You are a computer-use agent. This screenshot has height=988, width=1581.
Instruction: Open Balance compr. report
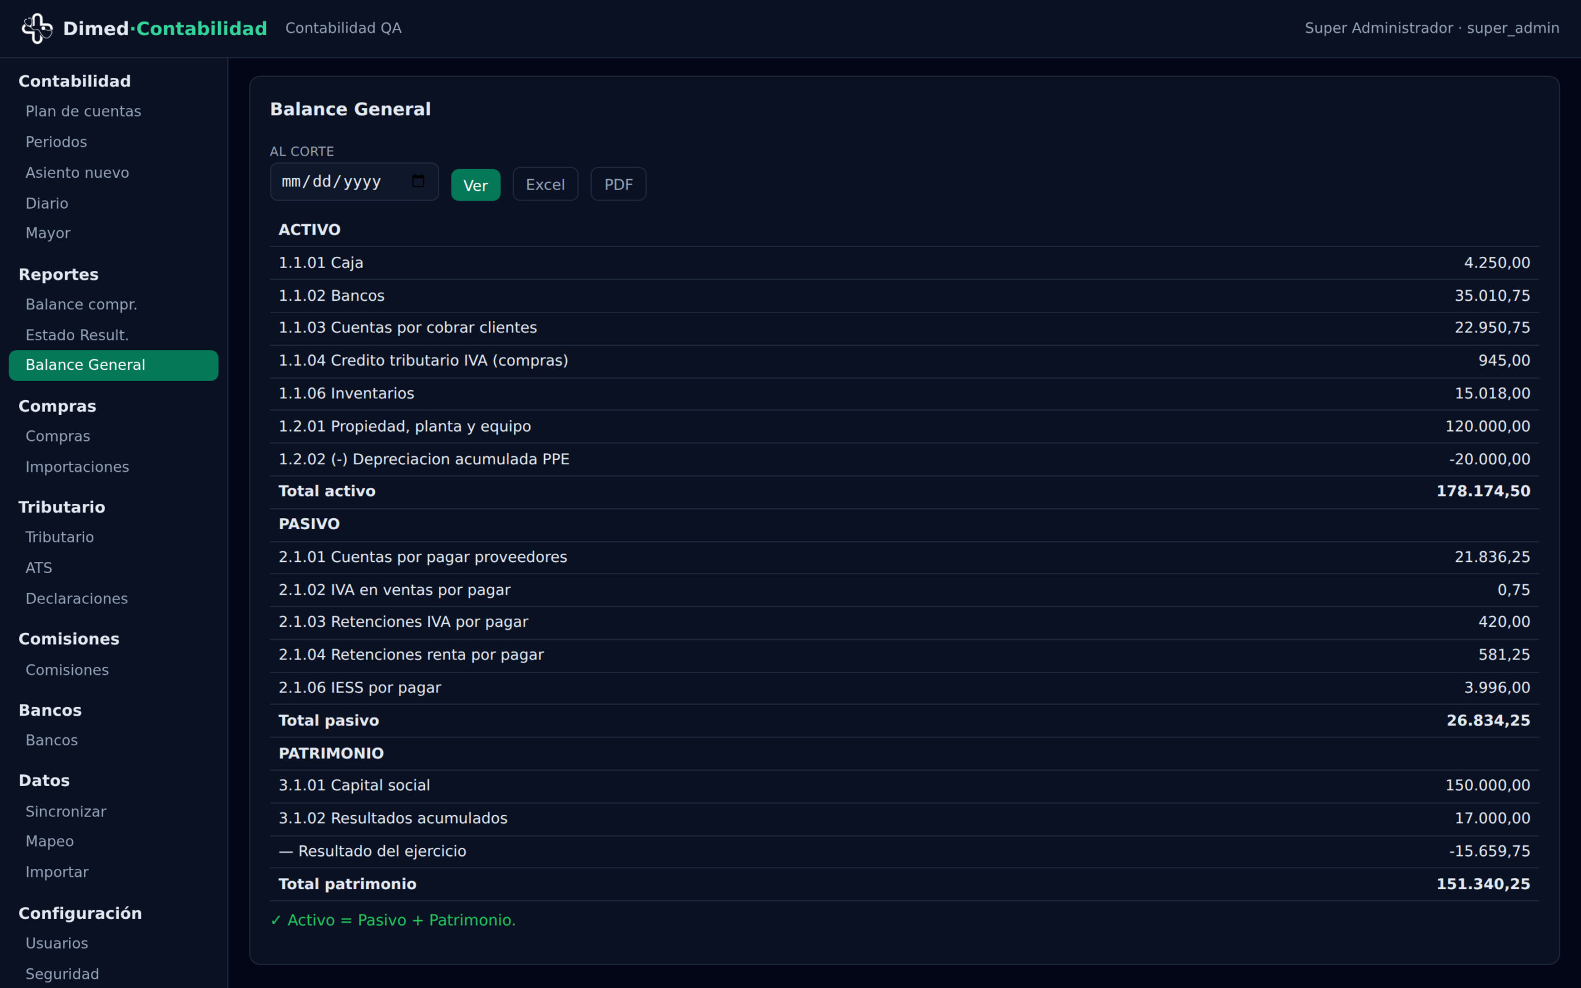[81, 304]
